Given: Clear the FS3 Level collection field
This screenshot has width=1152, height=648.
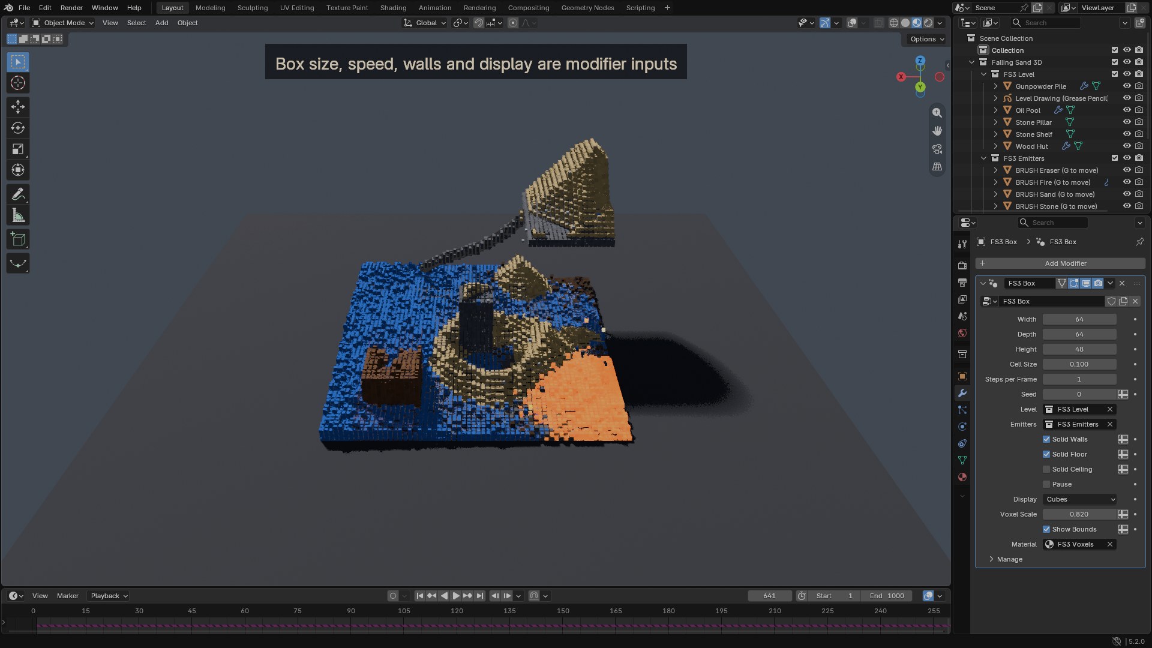Looking at the screenshot, I should [1110, 409].
